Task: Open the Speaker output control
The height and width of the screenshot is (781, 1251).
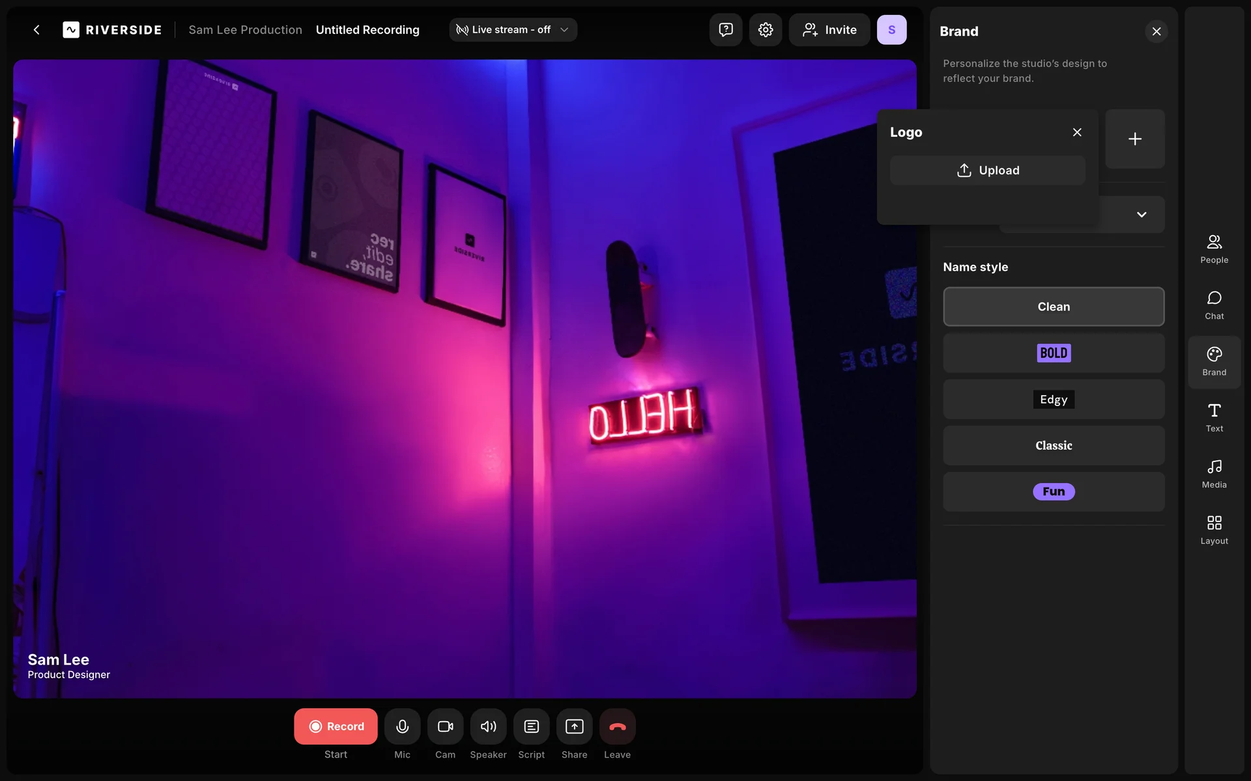Action: [x=488, y=726]
